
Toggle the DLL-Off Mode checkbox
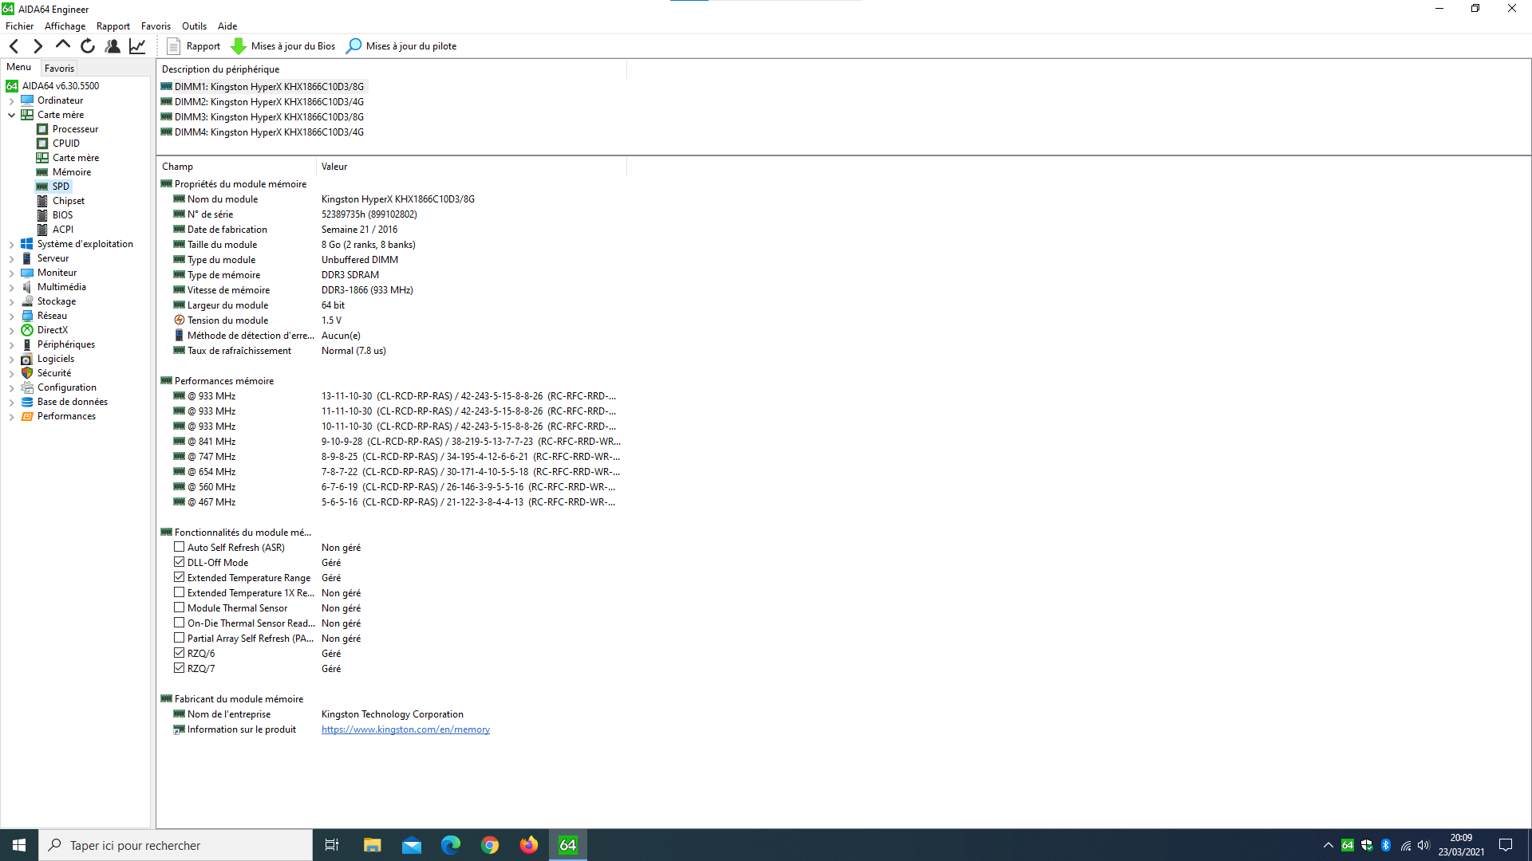pyautogui.click(x=180, y=562)
